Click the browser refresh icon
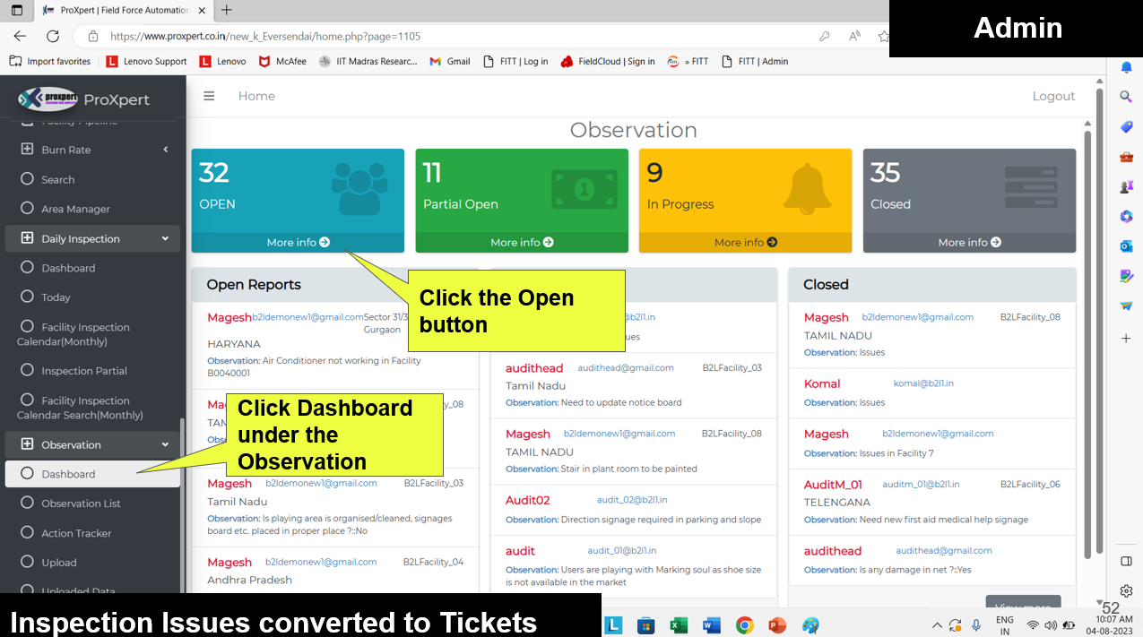 [53, 37]
